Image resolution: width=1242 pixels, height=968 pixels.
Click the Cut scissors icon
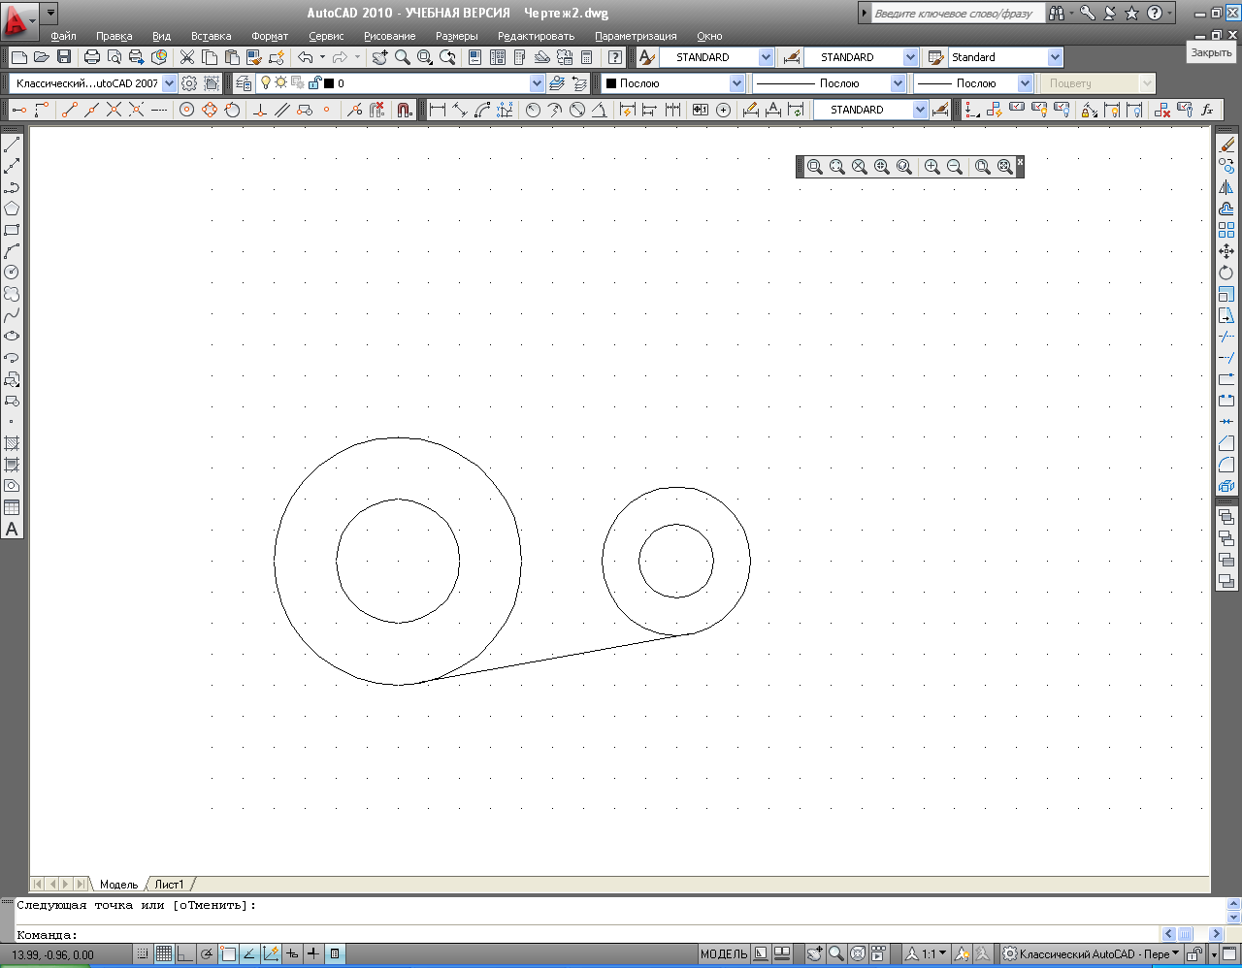[187, 57]
